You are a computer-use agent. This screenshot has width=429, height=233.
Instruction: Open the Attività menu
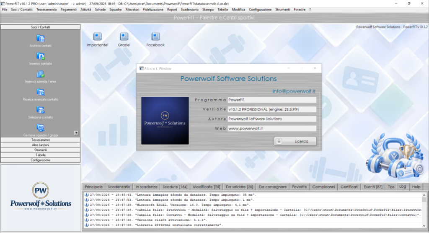click(85, 10)
